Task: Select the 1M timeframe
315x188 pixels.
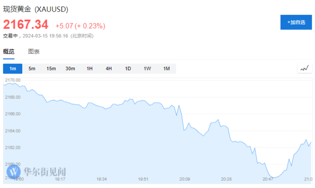Action: tap(167, 69)
